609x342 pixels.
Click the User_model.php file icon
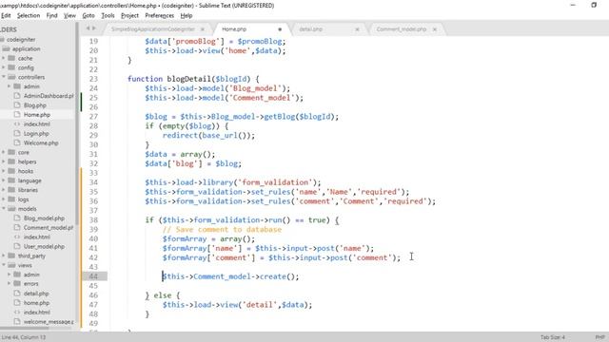[x=17, y=246]
